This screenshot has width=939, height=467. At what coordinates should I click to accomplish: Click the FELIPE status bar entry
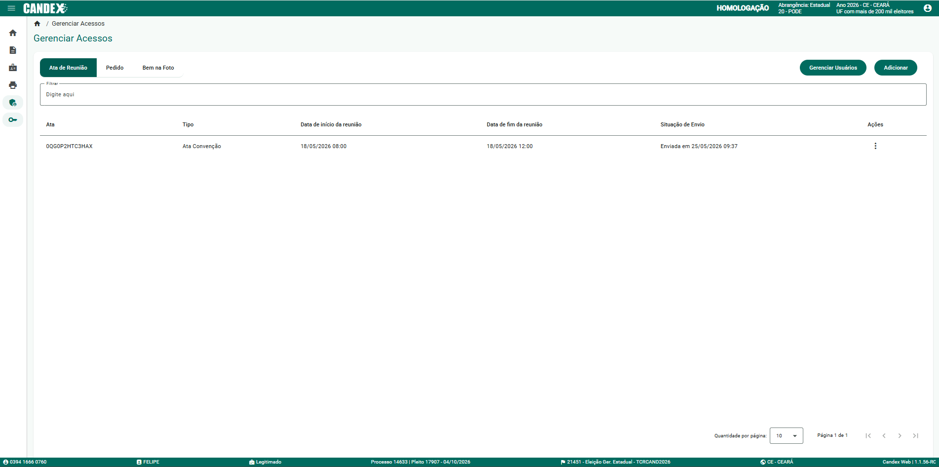pyautogui.click(x=148, y=462)
